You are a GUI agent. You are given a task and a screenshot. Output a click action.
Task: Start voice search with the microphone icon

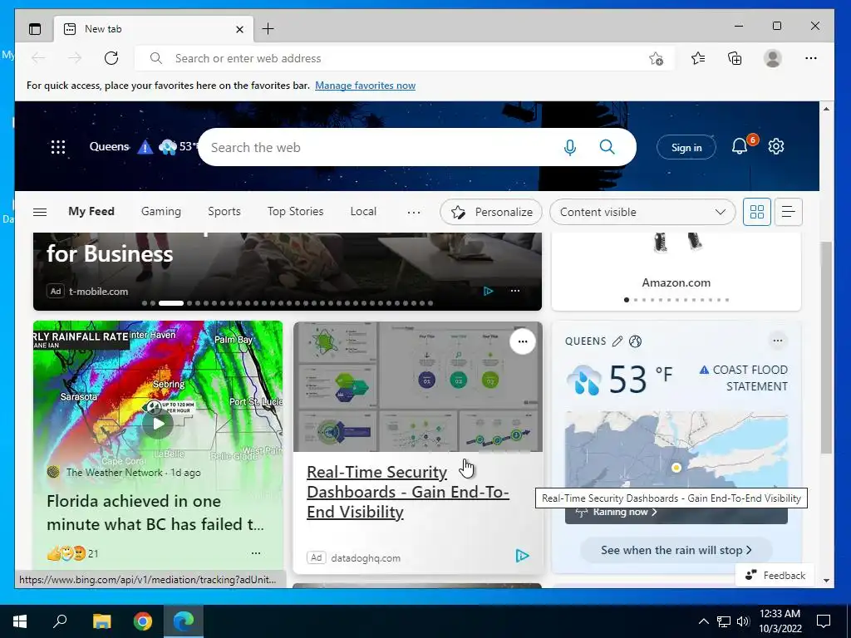tap(570, 147)
